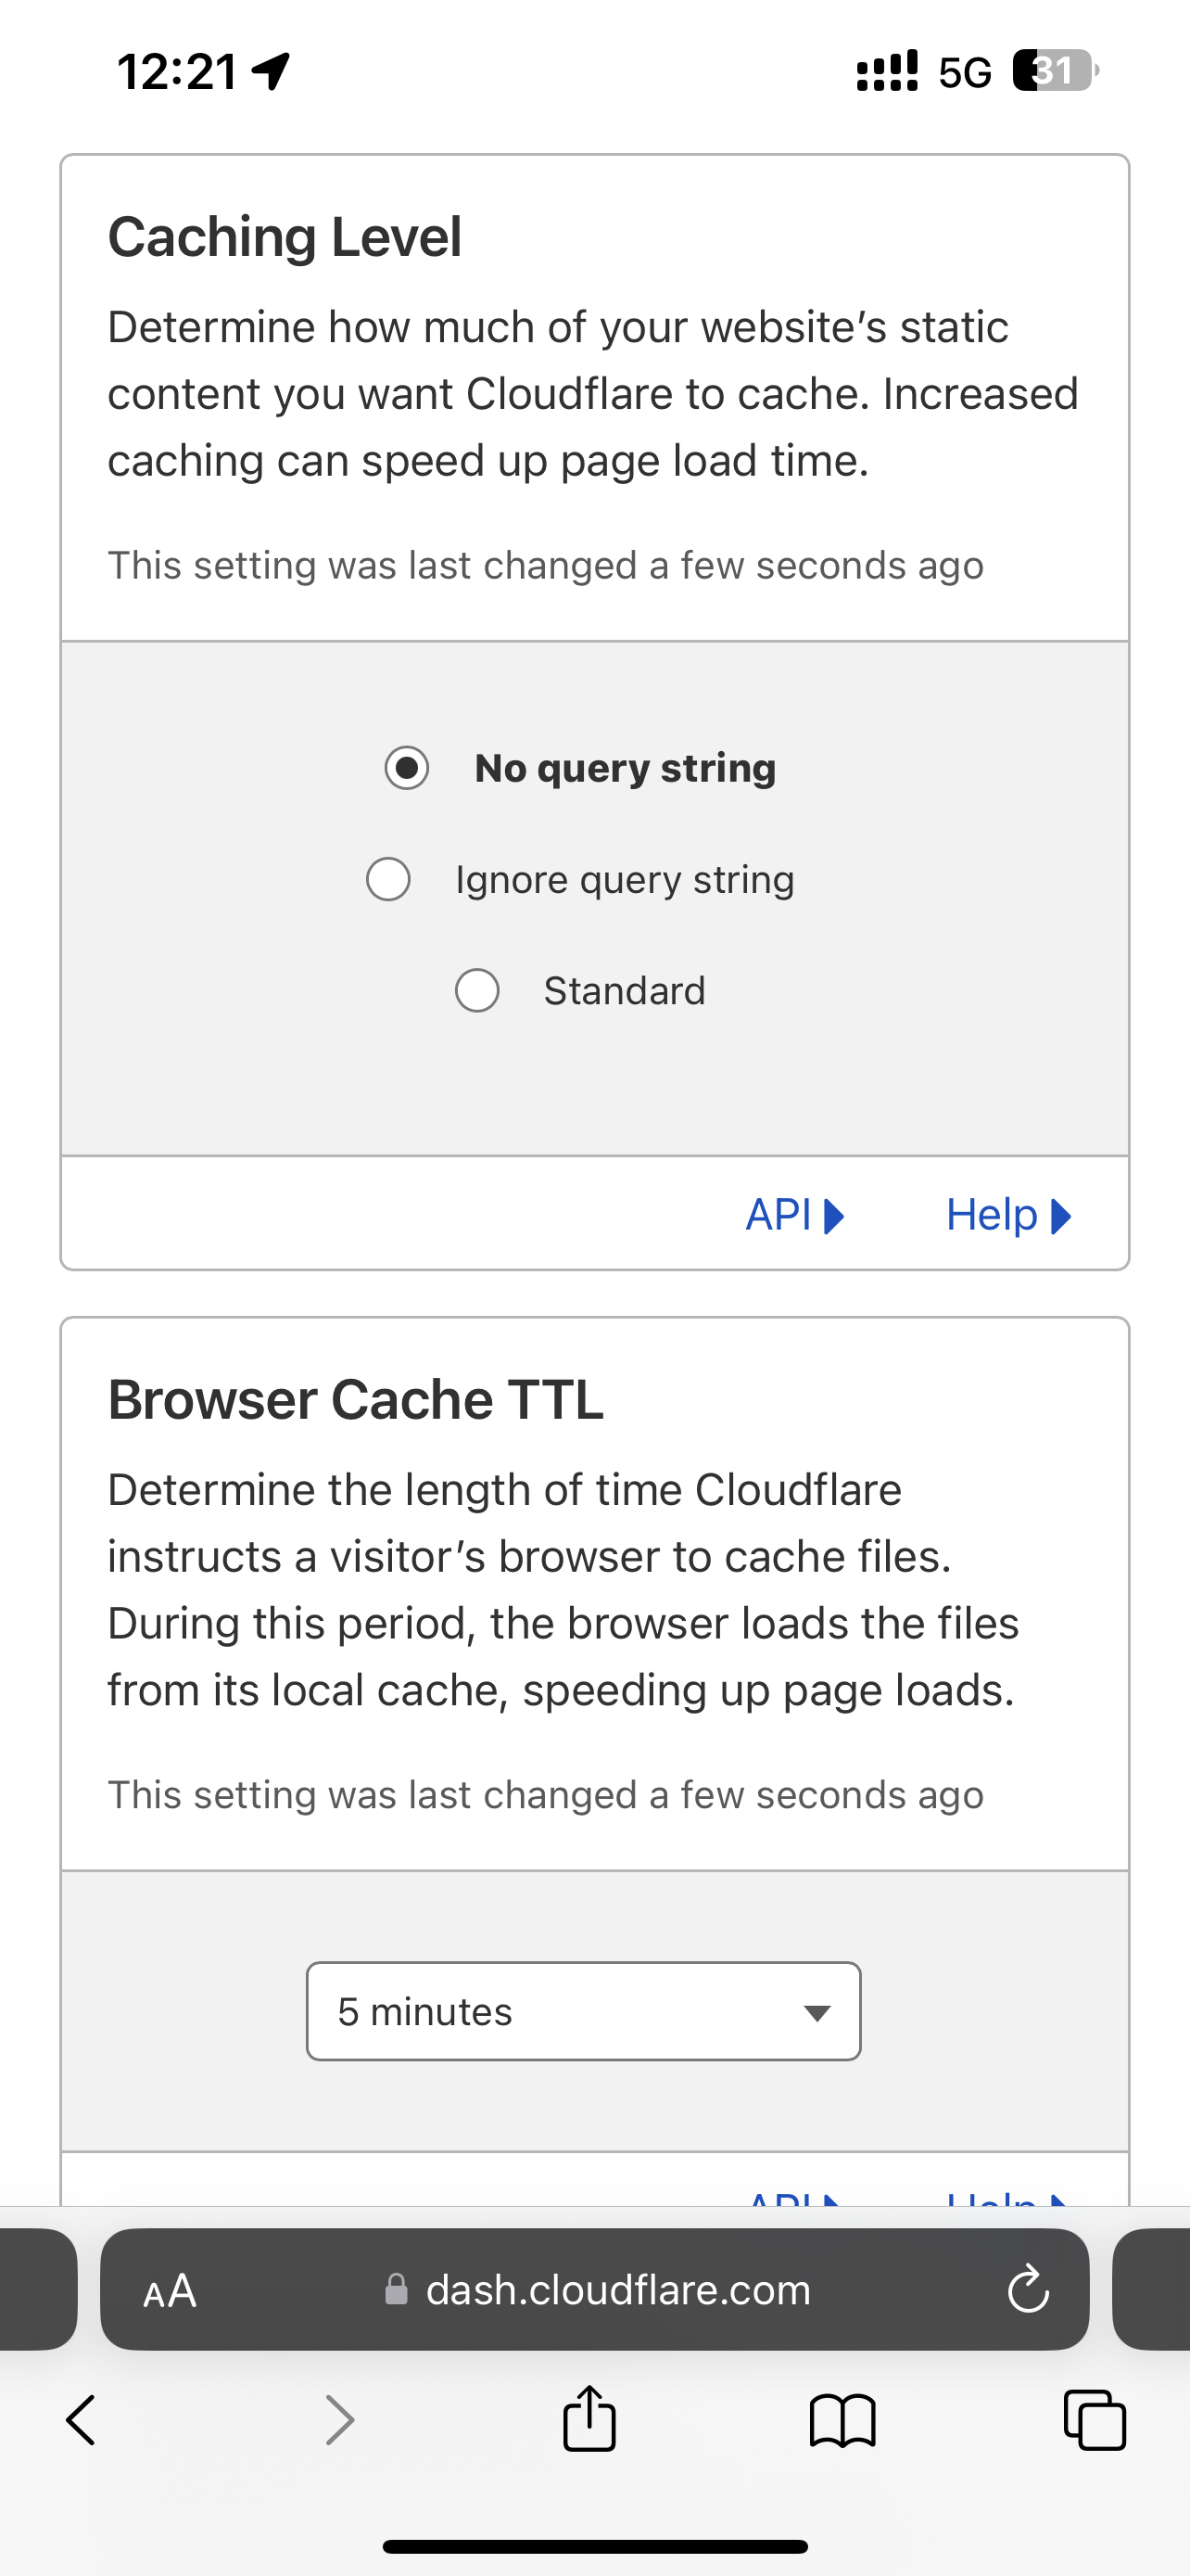Tap the Safari forward arrow
This screenshot has width=1190, height=2576.
click(x=341, y=2421)
